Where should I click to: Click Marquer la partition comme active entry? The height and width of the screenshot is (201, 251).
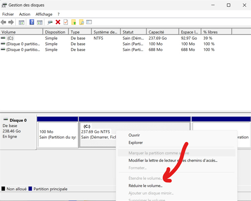click(x=177, y=153)
